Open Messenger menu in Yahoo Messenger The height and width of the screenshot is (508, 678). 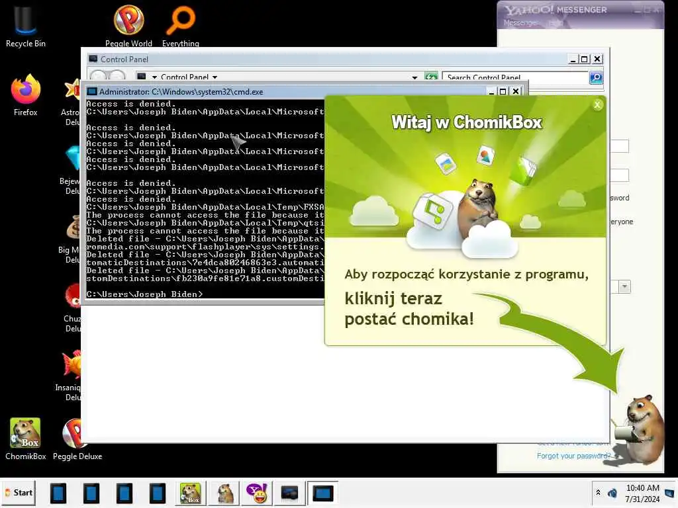click(520, 22)
